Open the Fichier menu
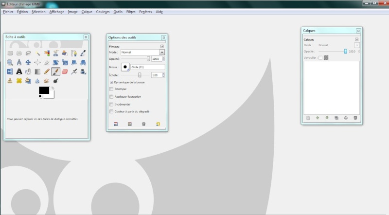 point(8,12)
